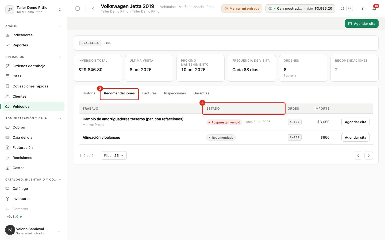385x240 pixels.
Task: Open Inventario in the sidebar
Action: pos(33,199)
